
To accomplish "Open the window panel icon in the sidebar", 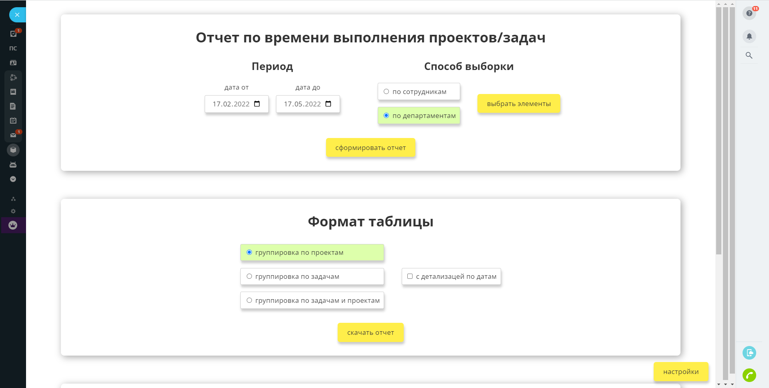I will [13, 92].
